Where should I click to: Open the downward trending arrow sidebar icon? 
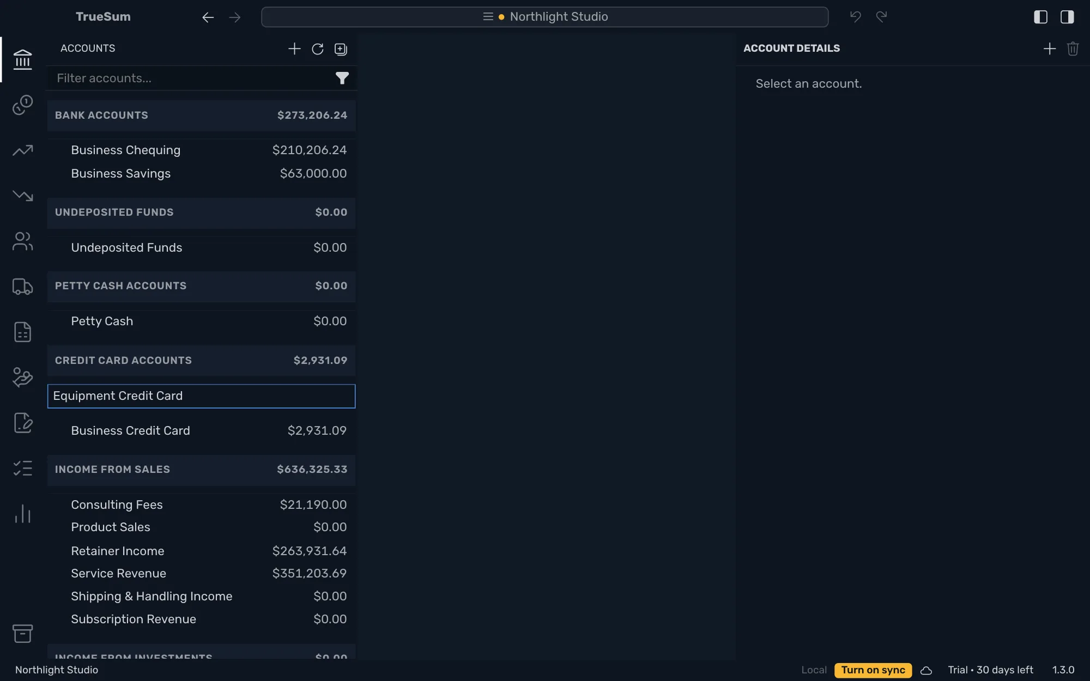click(x=22, y=196)
